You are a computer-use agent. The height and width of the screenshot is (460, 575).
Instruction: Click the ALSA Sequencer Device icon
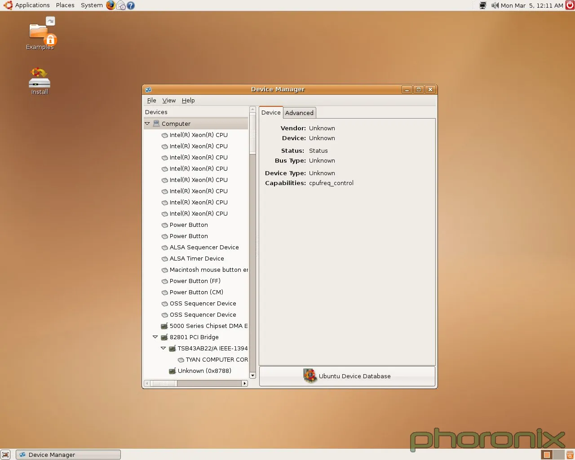coord(164,248)
